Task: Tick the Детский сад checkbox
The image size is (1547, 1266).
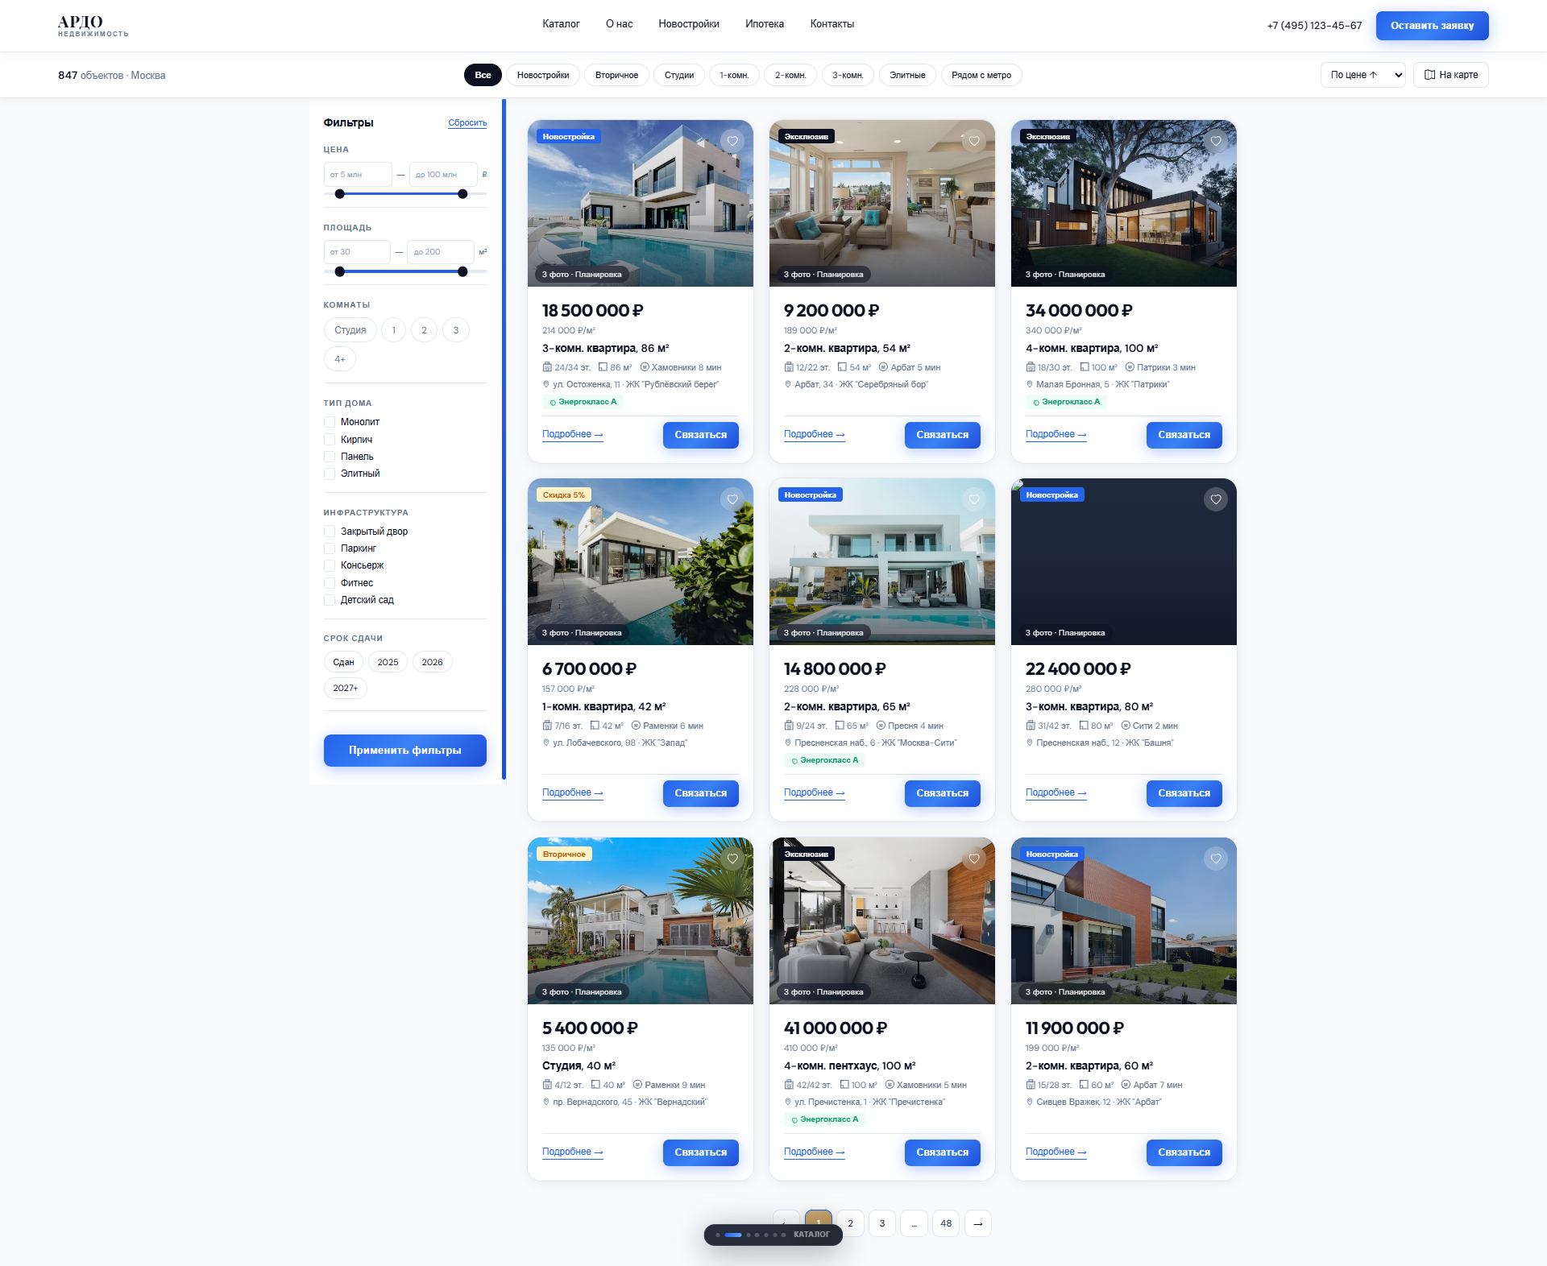Action: click(x=330, y=600)
